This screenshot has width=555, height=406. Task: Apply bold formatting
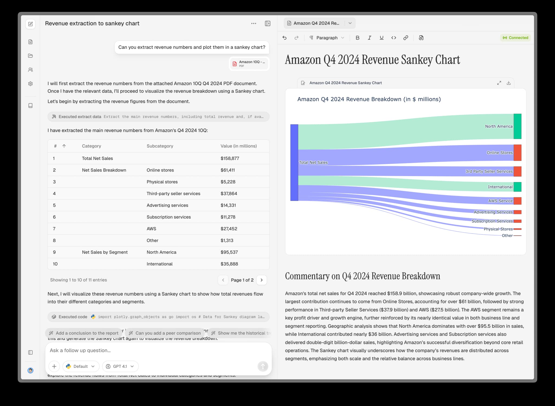tap(357, 38)
